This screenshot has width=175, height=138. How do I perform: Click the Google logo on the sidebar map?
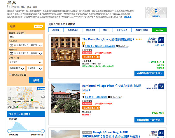(x=12, y=107)
